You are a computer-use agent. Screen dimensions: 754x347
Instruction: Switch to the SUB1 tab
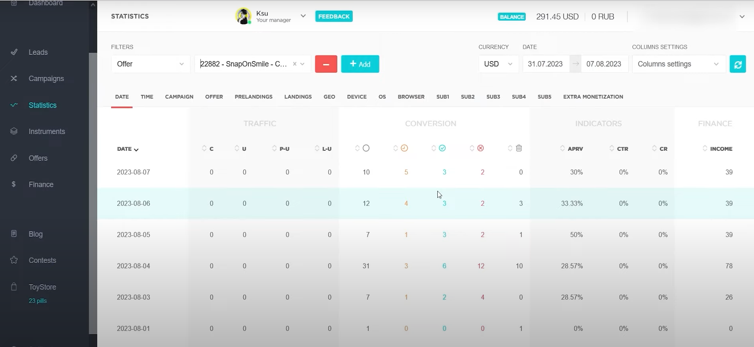(443, 97)
